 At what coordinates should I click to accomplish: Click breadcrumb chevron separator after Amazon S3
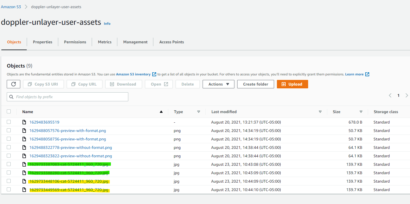click(26, 7)
